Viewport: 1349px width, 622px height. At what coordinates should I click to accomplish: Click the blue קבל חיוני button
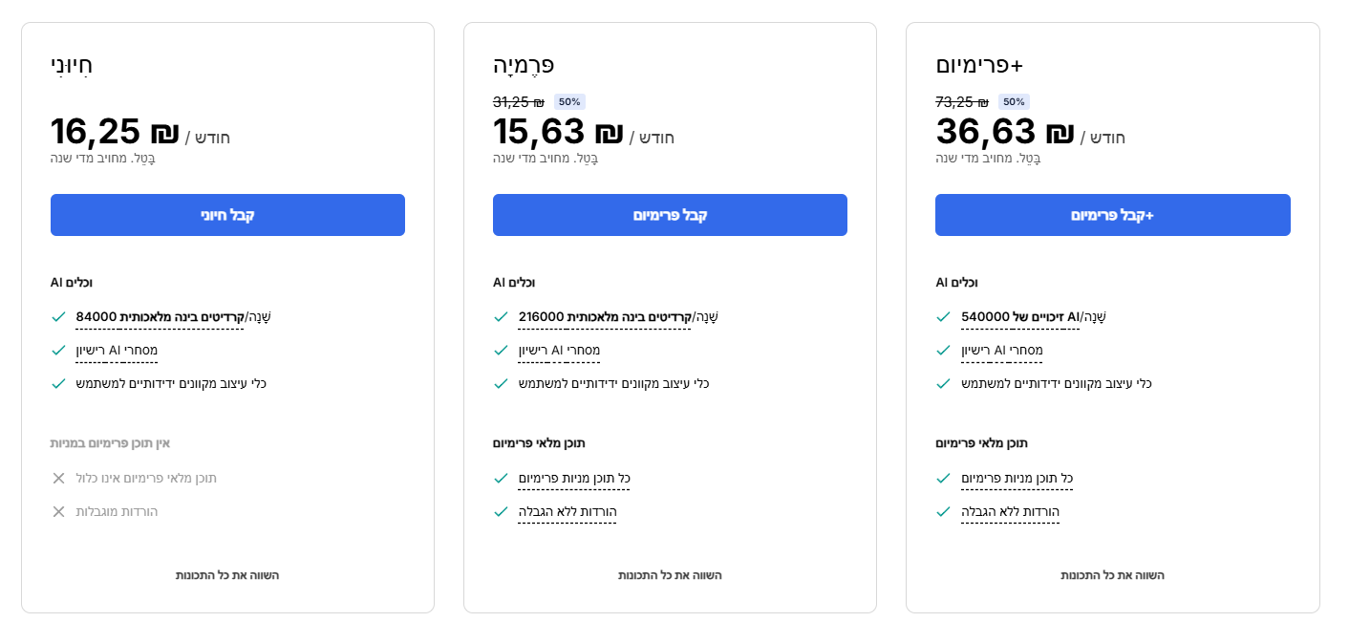[x=227, y=215]
